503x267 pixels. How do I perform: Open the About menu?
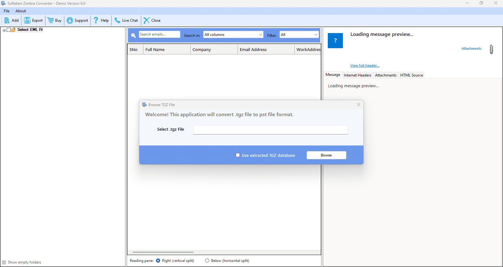[x=21, y=11]
